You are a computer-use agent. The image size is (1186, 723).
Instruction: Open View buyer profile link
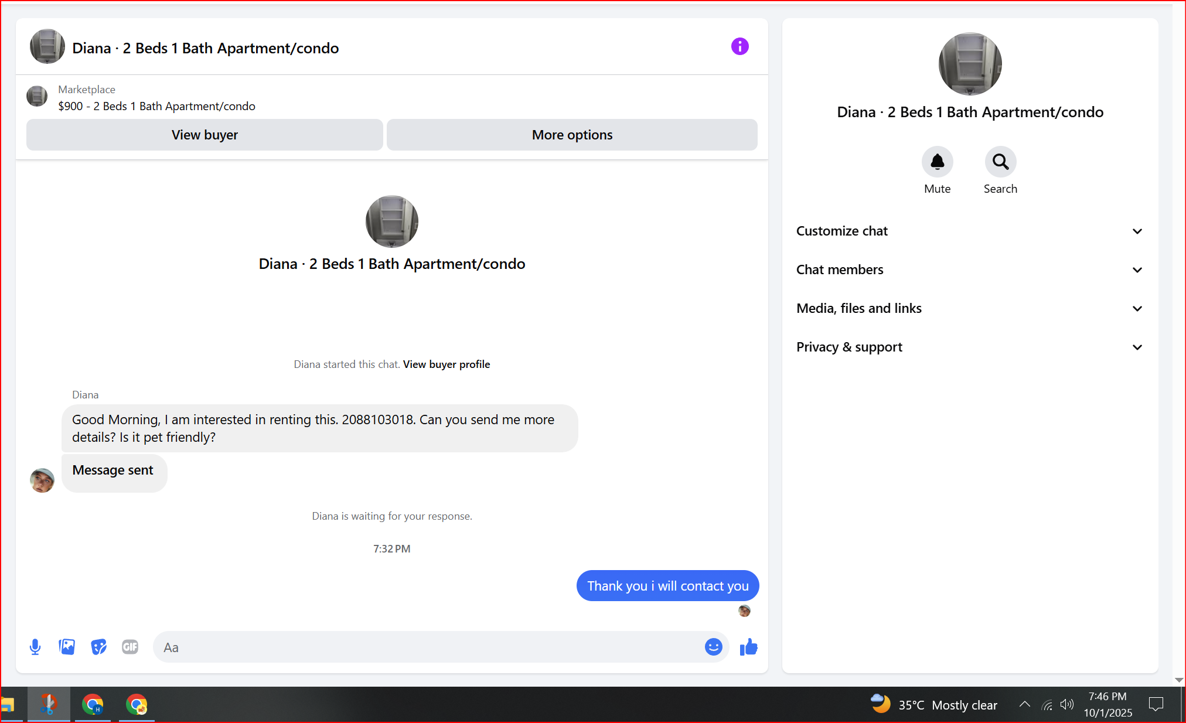(x=447, y=364)
